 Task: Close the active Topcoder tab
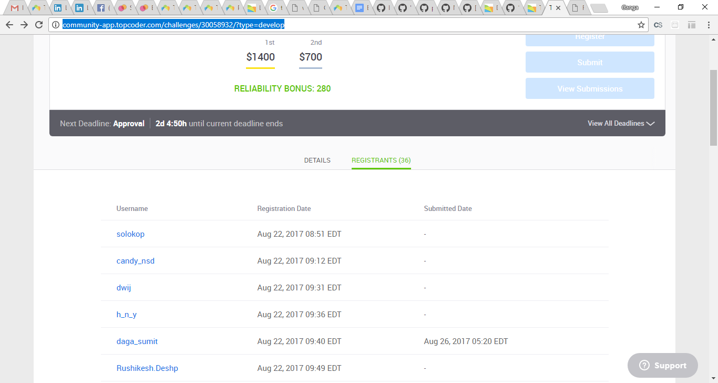coord(558,8)
